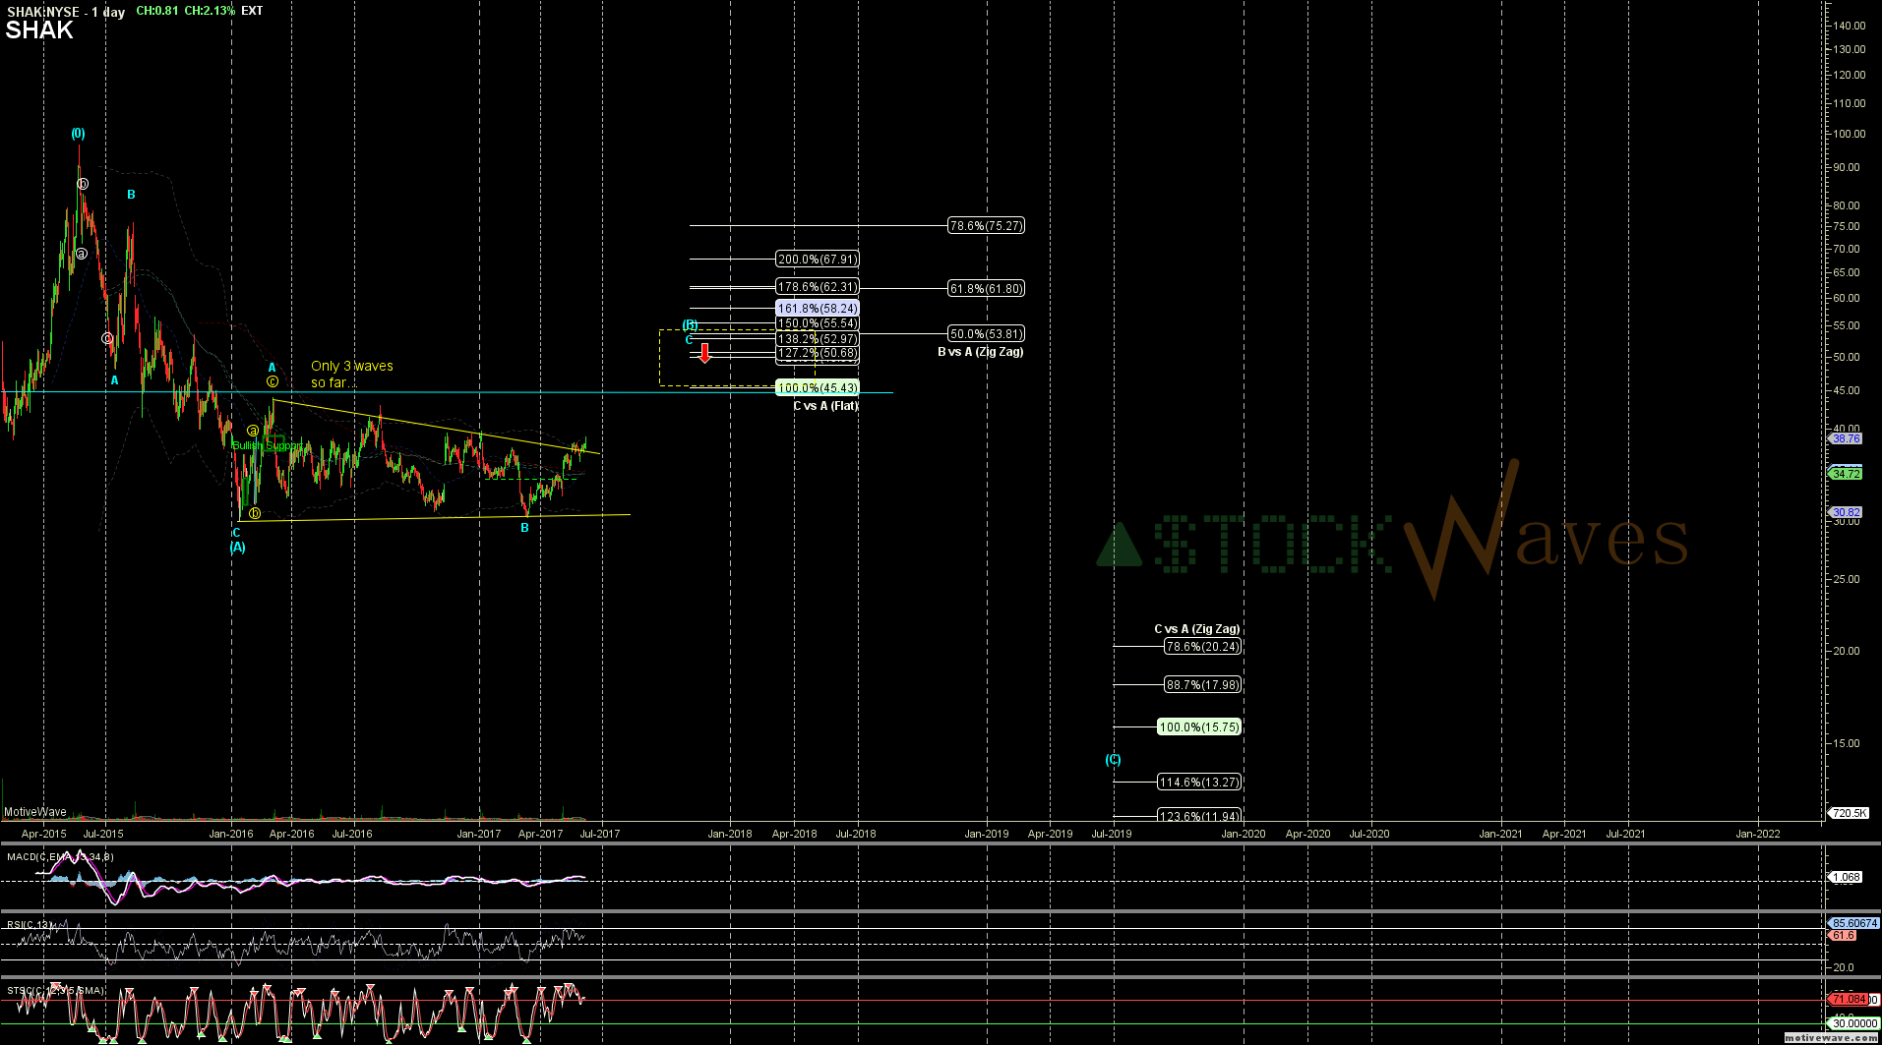Viewport: 1882px width, 1045px height.
Task: Click the Jan-2022 date on time axis
Action: coord(1758,834)
